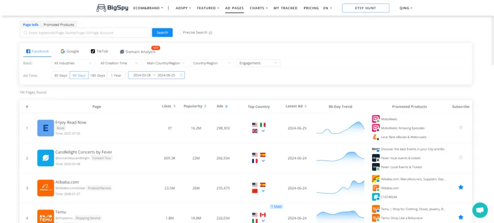
Task: Subscribe to Enjoy Read Now star
Action: [x=461, y=127]
